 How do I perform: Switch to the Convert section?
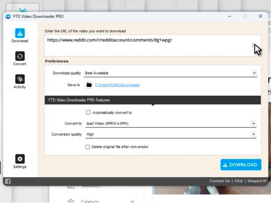click(x=20, y=58)
